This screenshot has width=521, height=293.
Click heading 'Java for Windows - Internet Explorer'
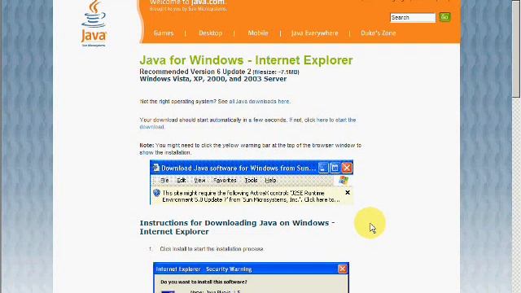tap(246, 60)
